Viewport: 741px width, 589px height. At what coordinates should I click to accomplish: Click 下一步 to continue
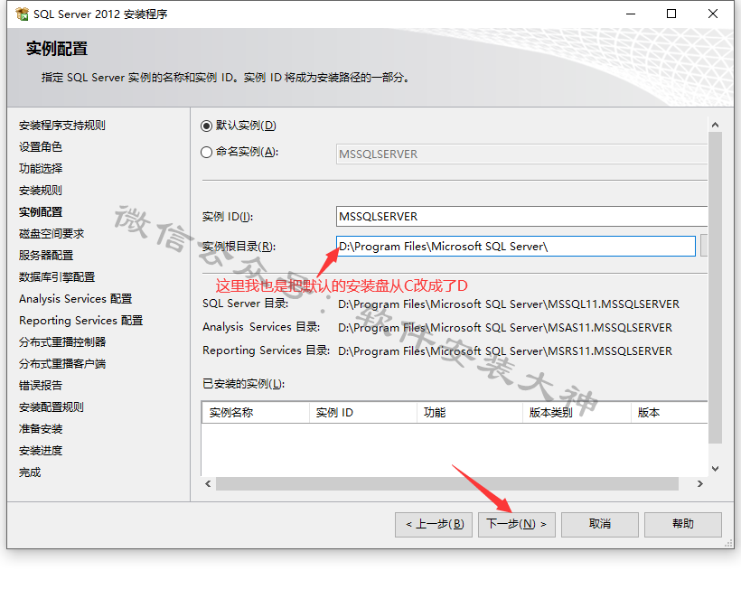(517, 524)
